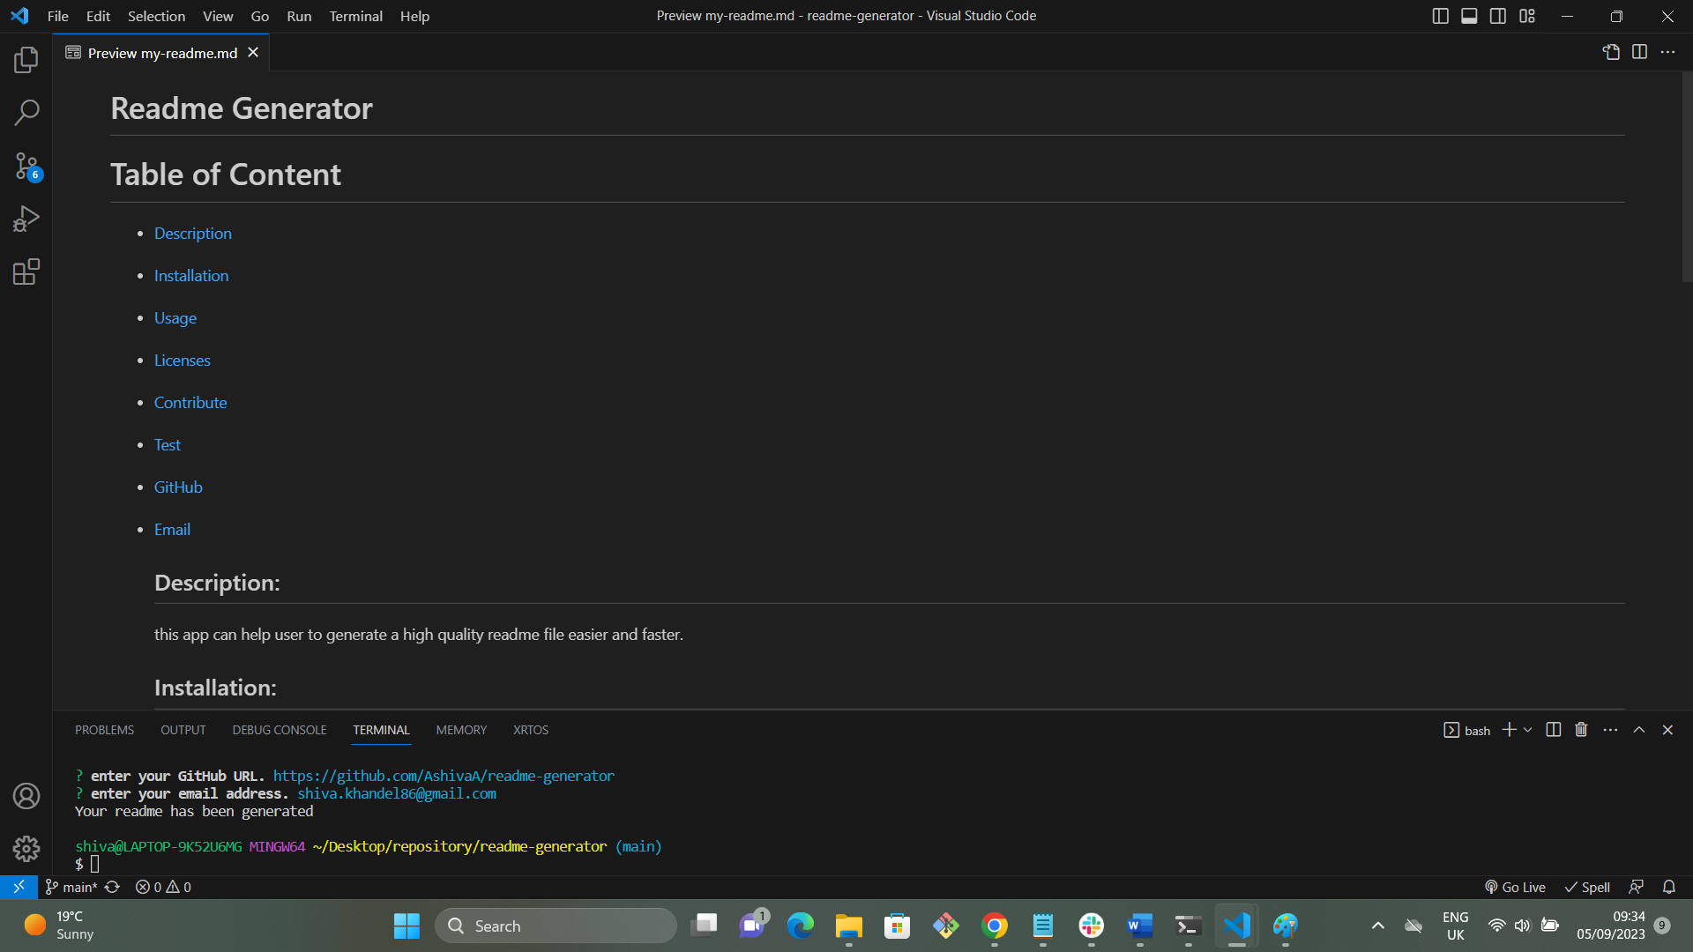Switch to the DEBUG CONSOLE panel tab

click(280, 730)
